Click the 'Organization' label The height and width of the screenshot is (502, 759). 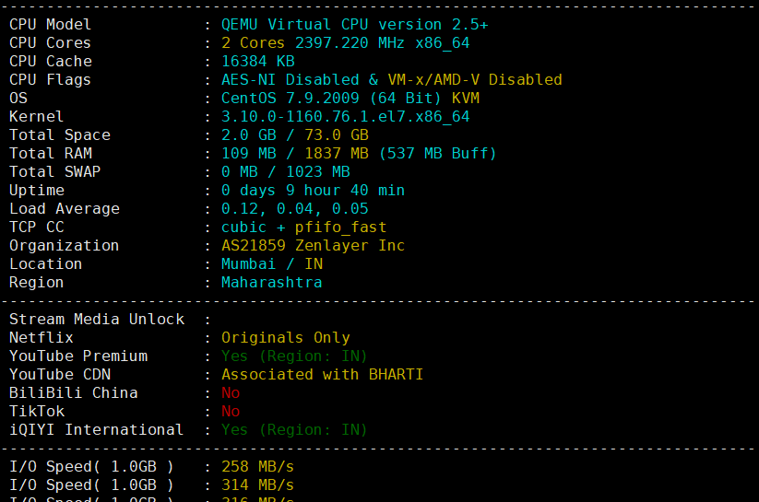64,246
